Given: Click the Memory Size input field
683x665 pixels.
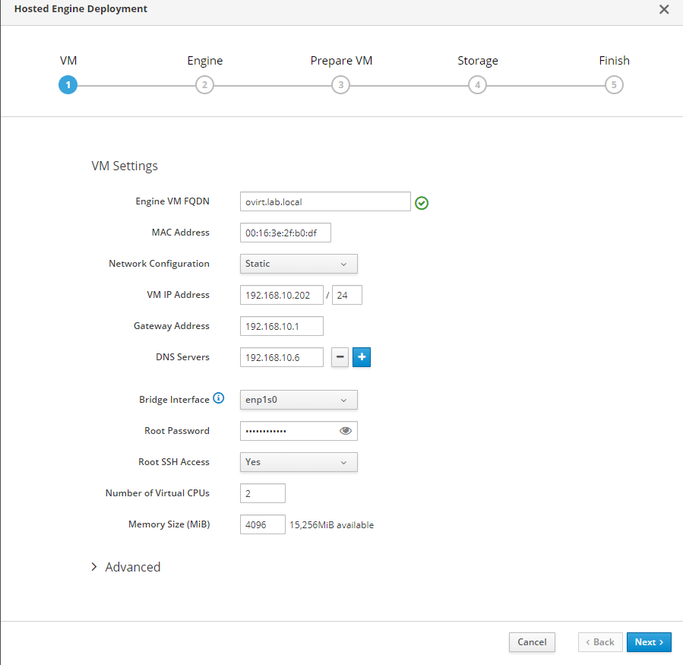Looking at the screenshot, I should click(x=262, y=524).
